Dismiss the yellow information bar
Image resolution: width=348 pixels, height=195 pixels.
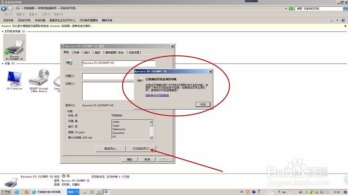click(x=345, y=26)
